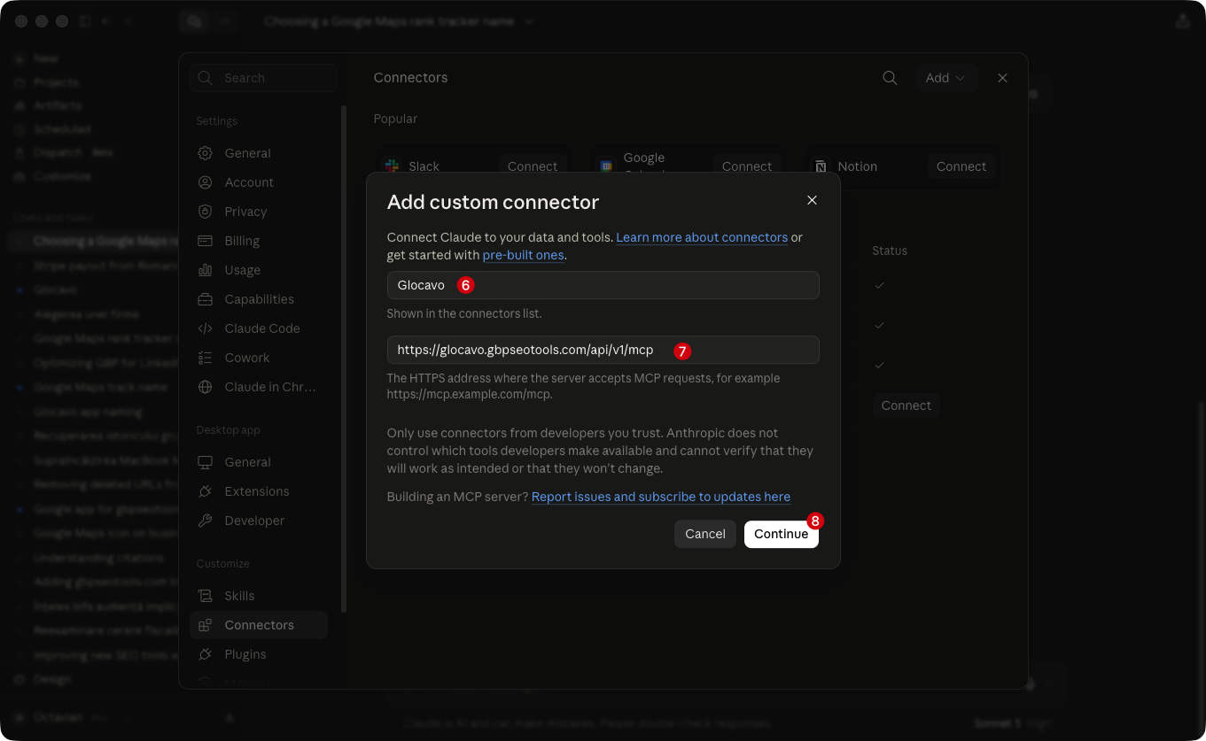This screenshot has height=741, width=1206.
Task: Click the Billing card icon
Action: coord(206,241)
